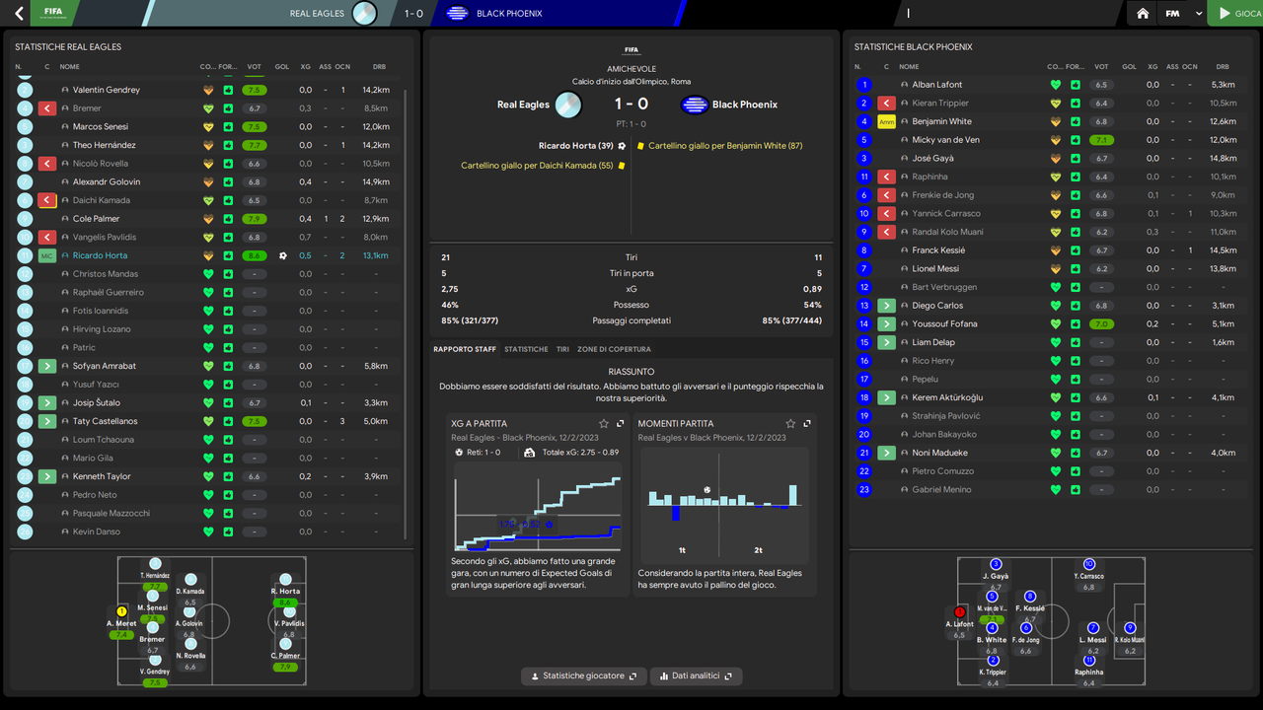The image size is (1263, 710).
Task: Select player Micky van de Ven
Action: 946,140
